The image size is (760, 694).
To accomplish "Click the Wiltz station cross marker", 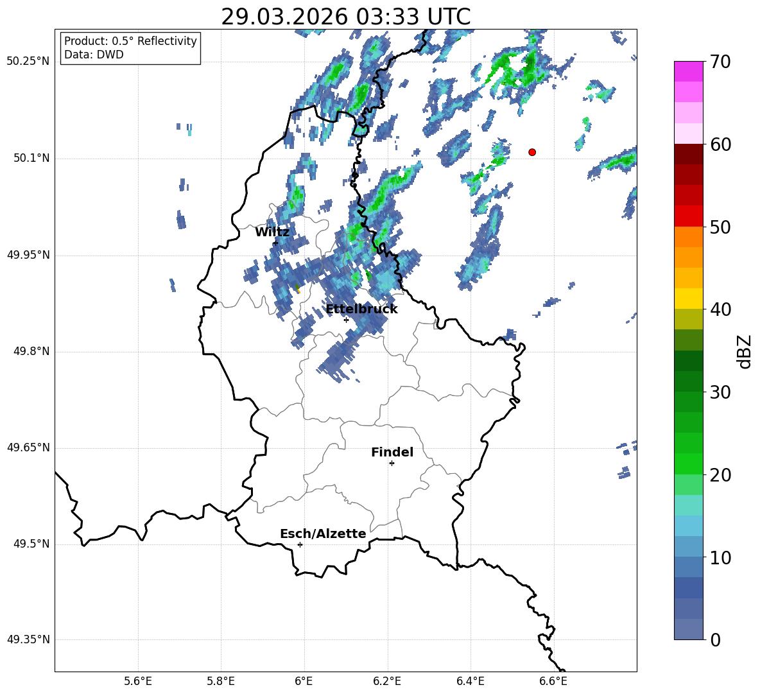I will coord(275,243).
